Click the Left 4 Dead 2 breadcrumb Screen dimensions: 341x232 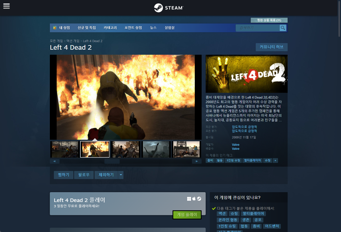(93, 41)
